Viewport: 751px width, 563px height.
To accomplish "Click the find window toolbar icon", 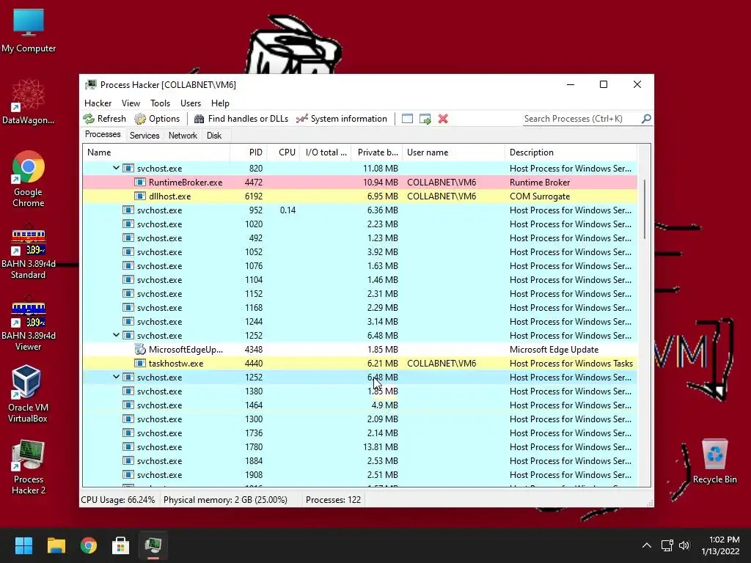I will [407, 119].
